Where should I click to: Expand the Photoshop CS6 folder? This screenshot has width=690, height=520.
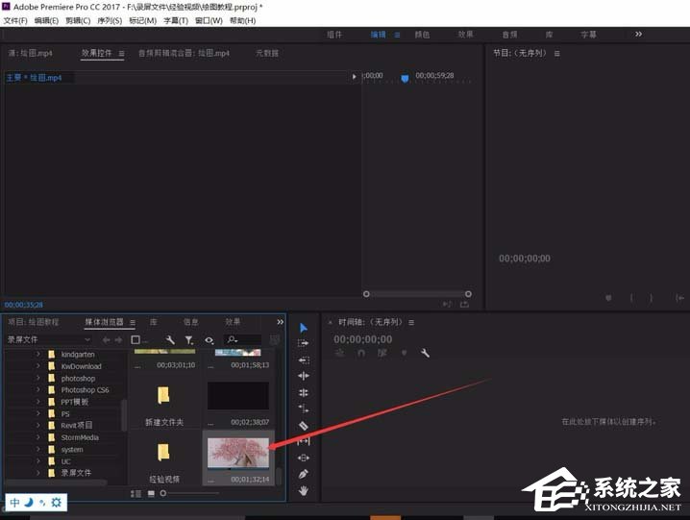37,389
